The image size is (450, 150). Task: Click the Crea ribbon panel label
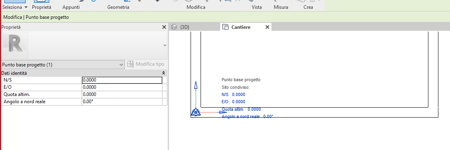[x=308, y=7]
